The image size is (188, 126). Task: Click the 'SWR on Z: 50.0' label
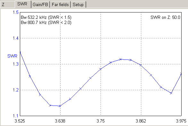click(x=165, y=18)
